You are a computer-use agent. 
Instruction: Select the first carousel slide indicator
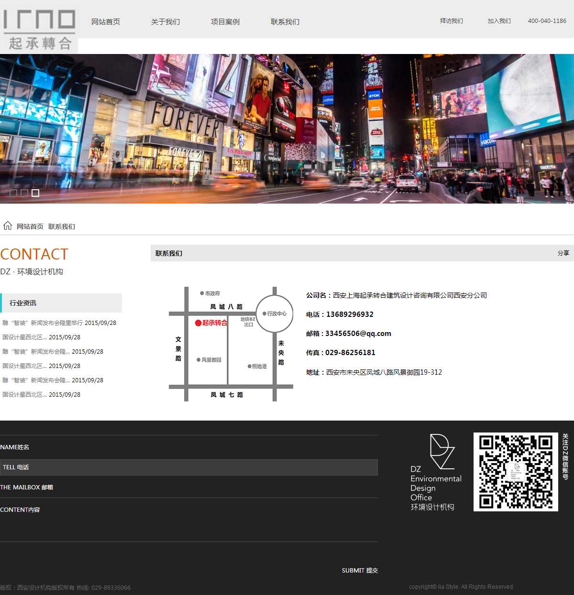pos(13,193)
